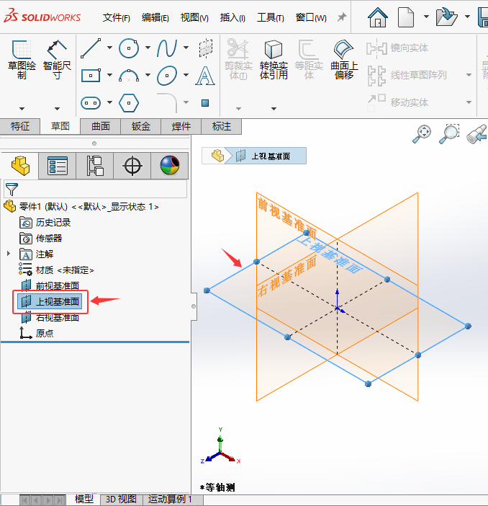Open the DimXpertManager crosshair tab
This screenshot has width=488, height=506.
point(132,166)
